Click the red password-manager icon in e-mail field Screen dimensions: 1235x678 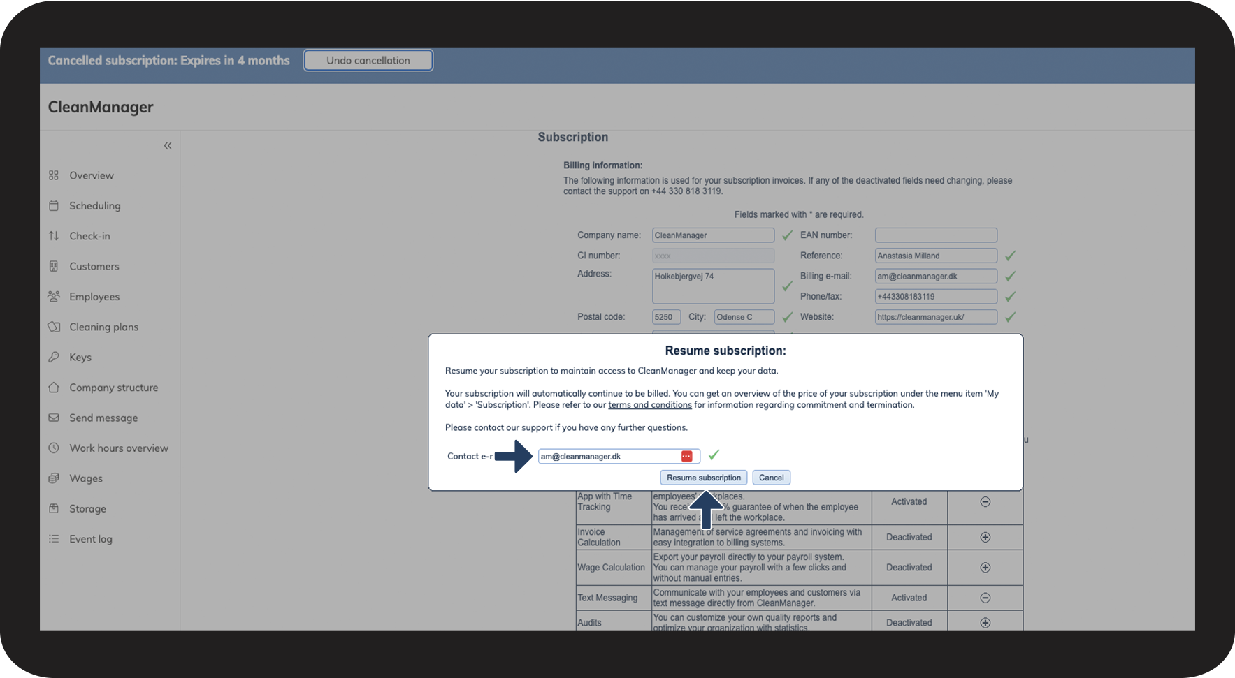coord(687,456)
